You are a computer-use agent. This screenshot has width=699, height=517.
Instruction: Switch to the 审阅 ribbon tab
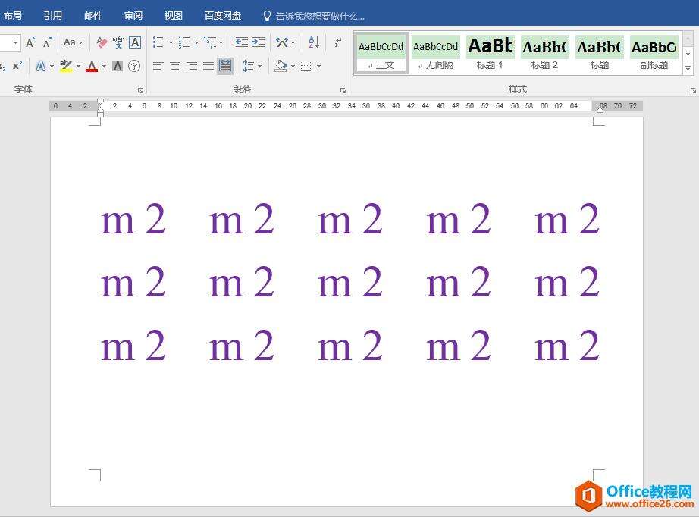(133, 15)
